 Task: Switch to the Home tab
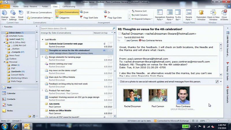16,6
